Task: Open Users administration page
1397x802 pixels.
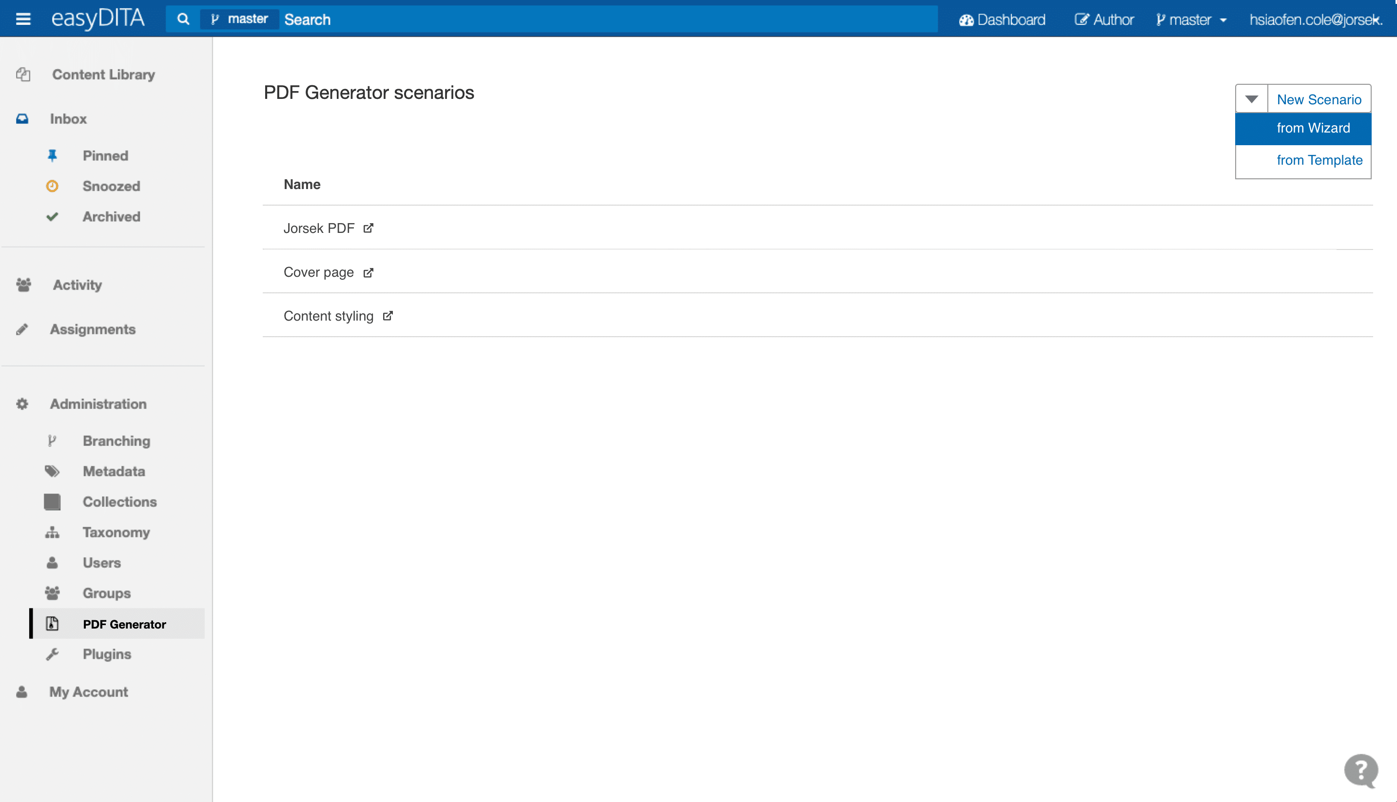Action: pos(101,563)
